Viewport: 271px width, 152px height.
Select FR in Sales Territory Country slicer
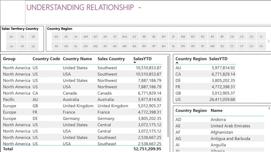click(x=22, y=46)
